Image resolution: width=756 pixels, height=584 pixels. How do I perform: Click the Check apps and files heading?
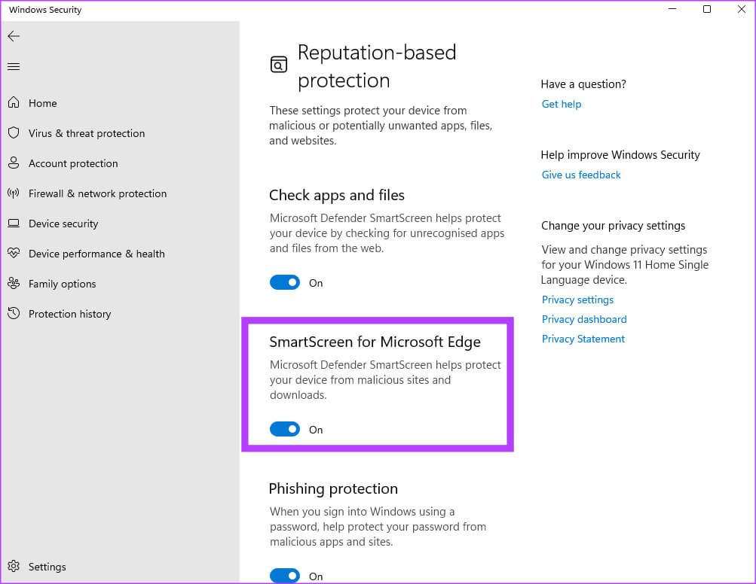click(336, 195)
